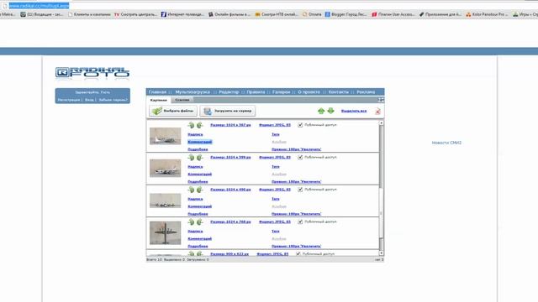This screenshot has height=302, width=538.
Task: Click the browser address bar URL
Action: [39, 6]
